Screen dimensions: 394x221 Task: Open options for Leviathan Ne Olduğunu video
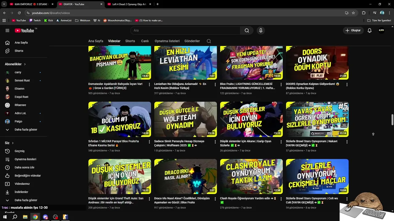tap(215, 84)
